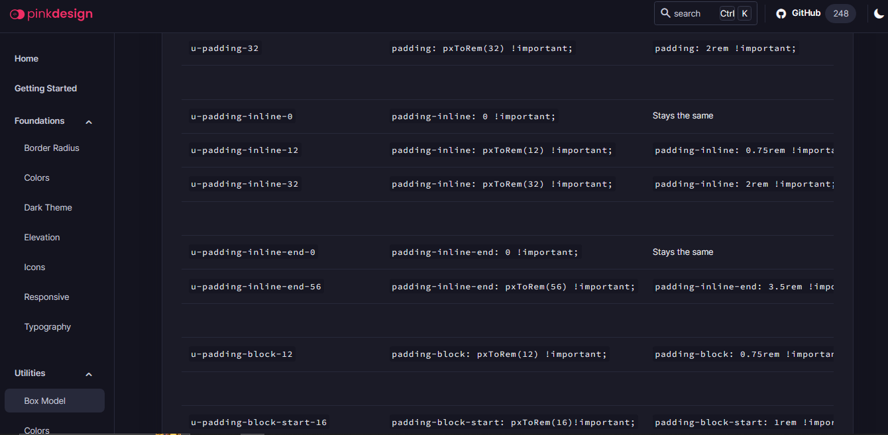Select Box Model in sidebar

[54, 401]
